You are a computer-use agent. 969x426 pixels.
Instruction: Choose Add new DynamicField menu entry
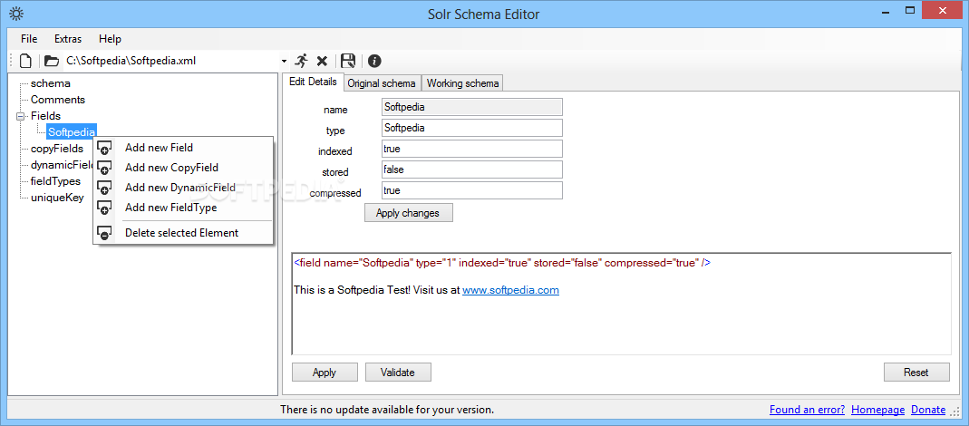(183, 188)
